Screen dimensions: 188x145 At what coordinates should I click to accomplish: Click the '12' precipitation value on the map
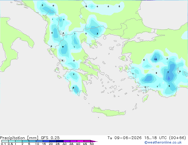click(155, 59)
